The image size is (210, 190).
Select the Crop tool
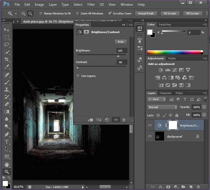pos(7,59)
